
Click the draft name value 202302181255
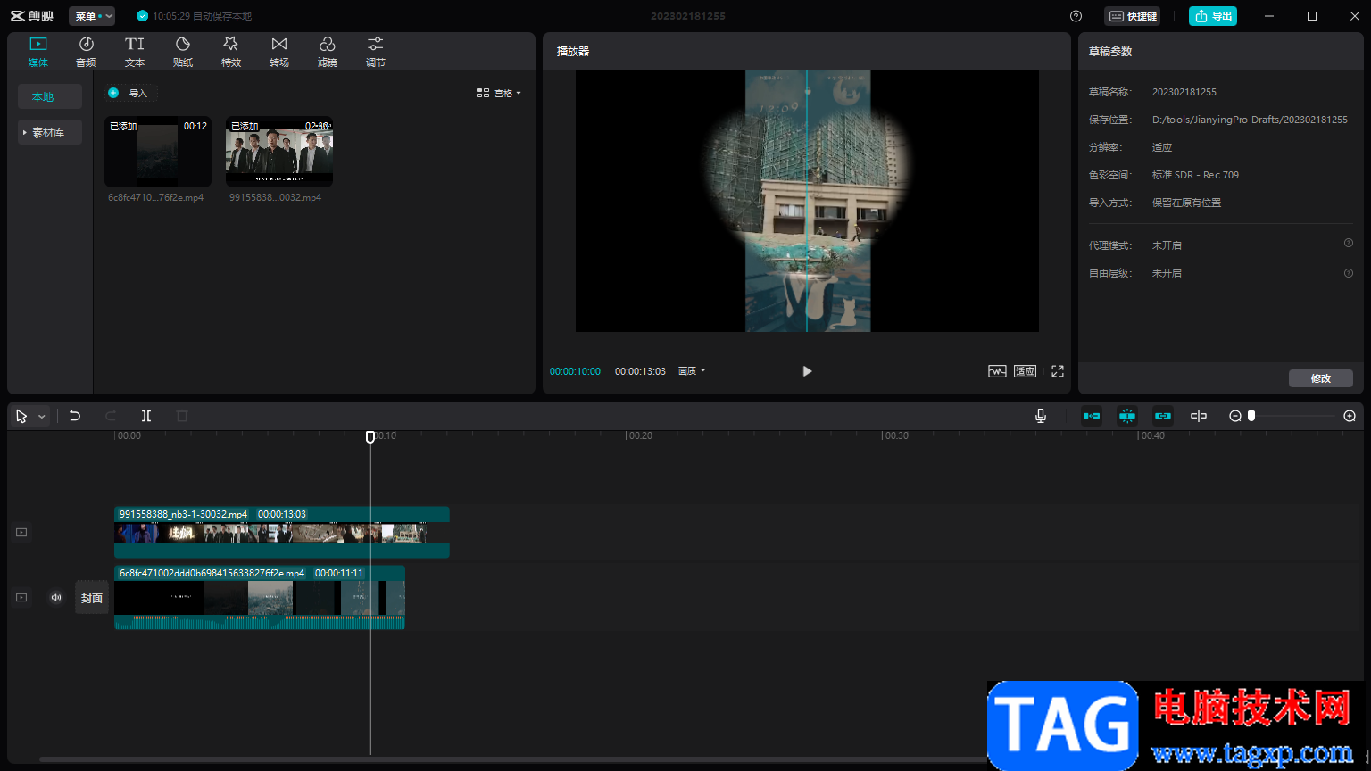click(1184, 92)
